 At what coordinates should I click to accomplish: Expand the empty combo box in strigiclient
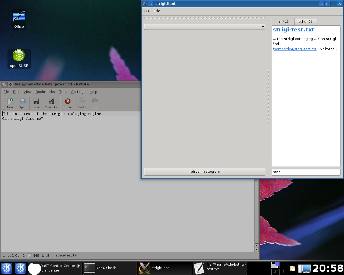pyautogui.click(x=263, y=27)
